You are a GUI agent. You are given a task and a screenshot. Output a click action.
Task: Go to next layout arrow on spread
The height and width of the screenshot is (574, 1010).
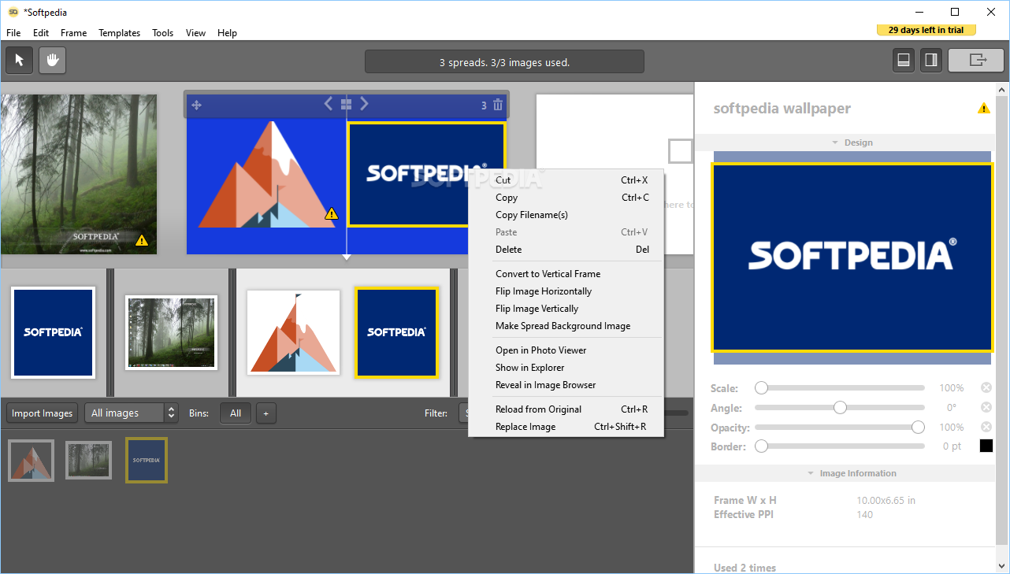tap(364, 104)
